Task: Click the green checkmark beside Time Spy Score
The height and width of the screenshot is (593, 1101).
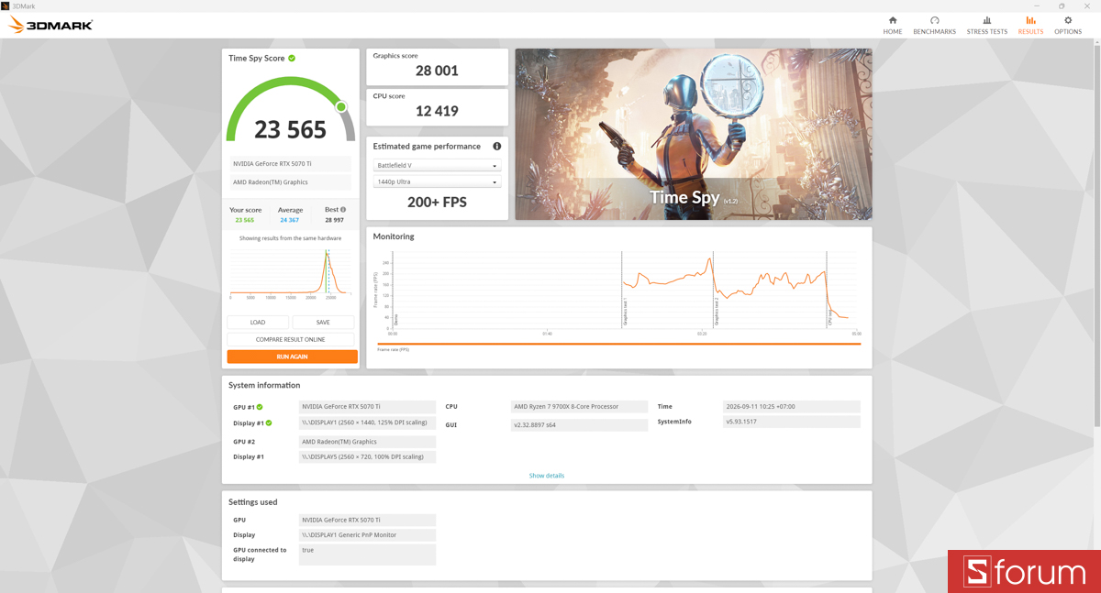Action: click(x=292, y=58)
